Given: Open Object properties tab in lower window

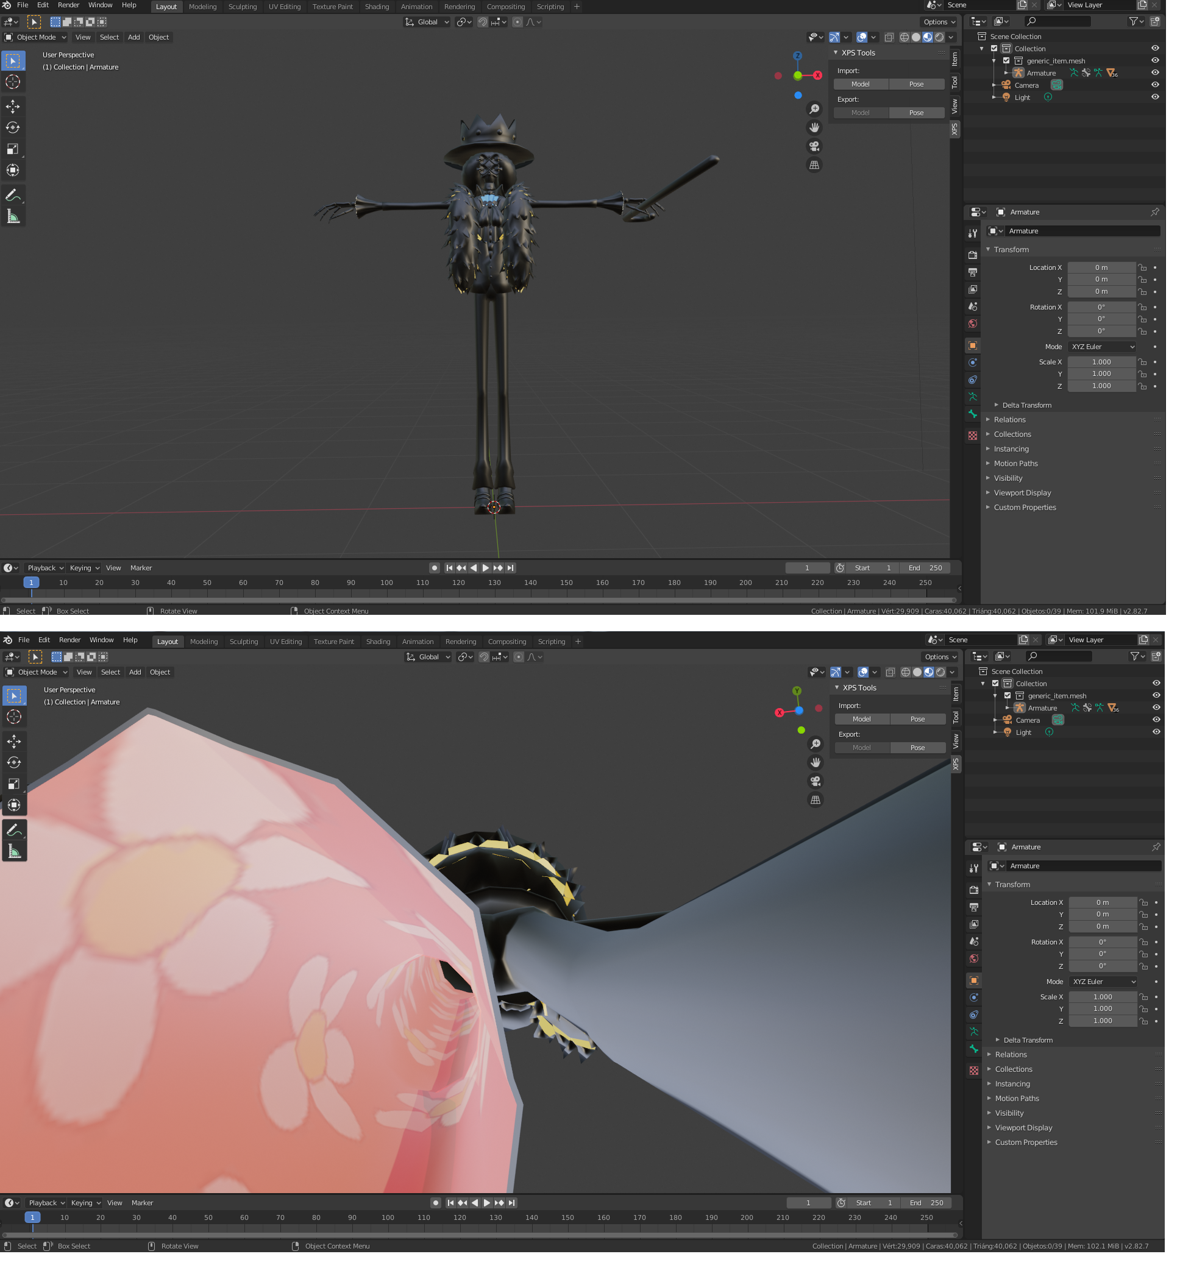Looking at the screenshot, I should tap(974, 980).
